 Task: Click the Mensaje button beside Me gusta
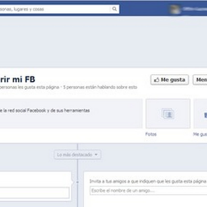click(x=200, y=80)
